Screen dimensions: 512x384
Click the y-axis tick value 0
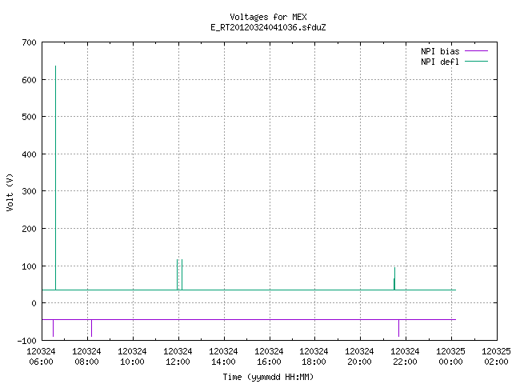coord(34,303)
